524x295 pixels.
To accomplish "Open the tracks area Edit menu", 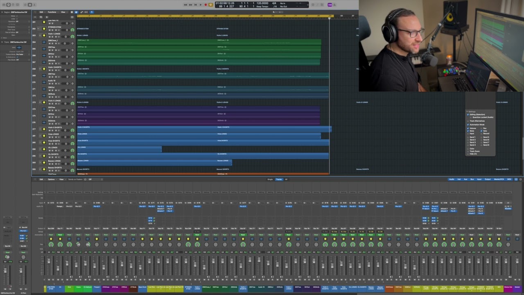I will [42, 12].
